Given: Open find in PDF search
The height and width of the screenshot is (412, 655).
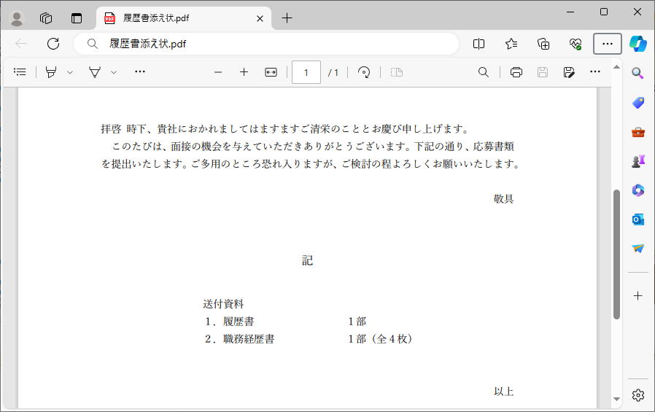Looking at the screenshot, I should click(x=483, y=72).
